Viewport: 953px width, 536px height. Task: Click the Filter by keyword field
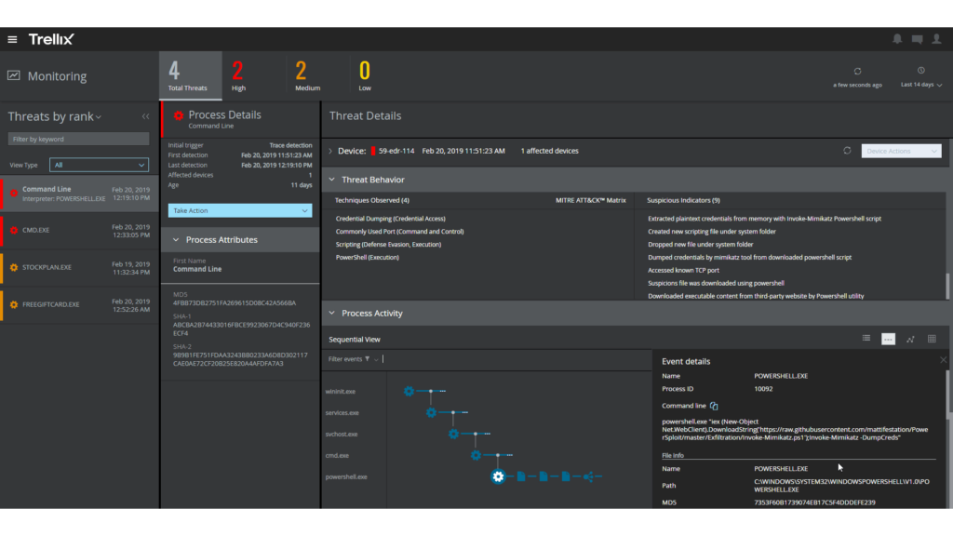(x=78, y=139)
